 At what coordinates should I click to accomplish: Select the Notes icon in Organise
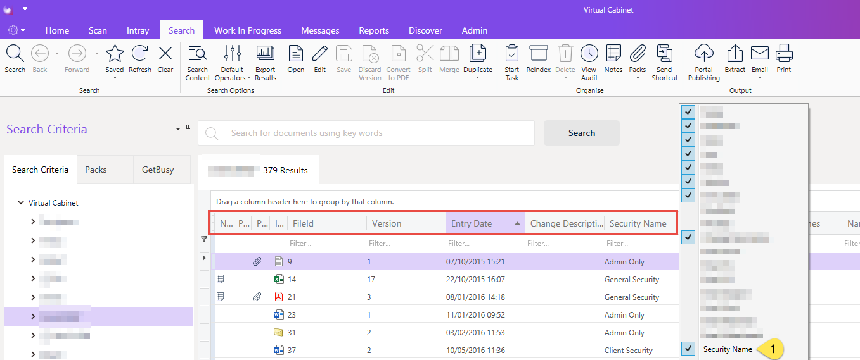[x=613, y=54]
